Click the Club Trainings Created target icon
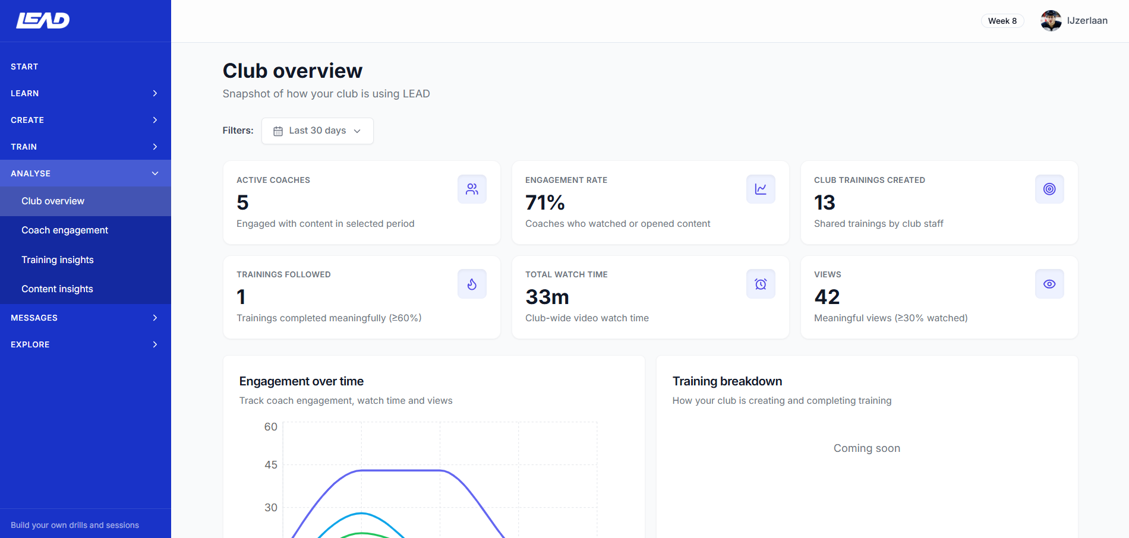1129x538 pixels. pyautogui.click(x=1049, y=189)
